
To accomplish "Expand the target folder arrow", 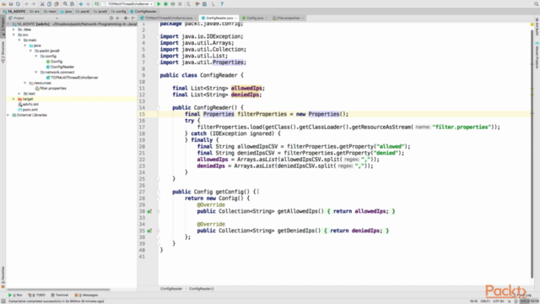I will click(x=13, y=100).
